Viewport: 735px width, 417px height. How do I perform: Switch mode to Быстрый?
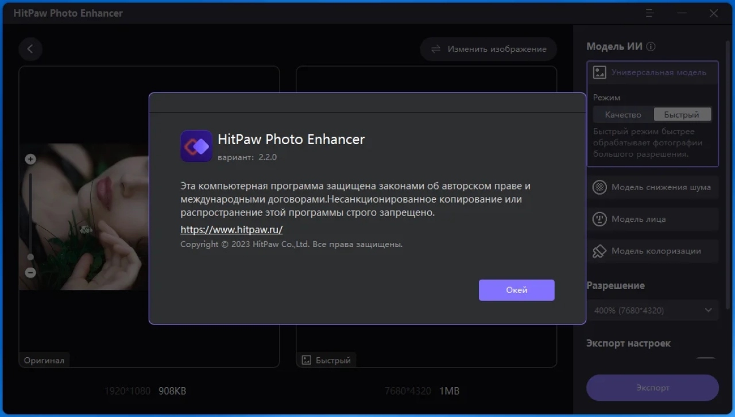682,115
